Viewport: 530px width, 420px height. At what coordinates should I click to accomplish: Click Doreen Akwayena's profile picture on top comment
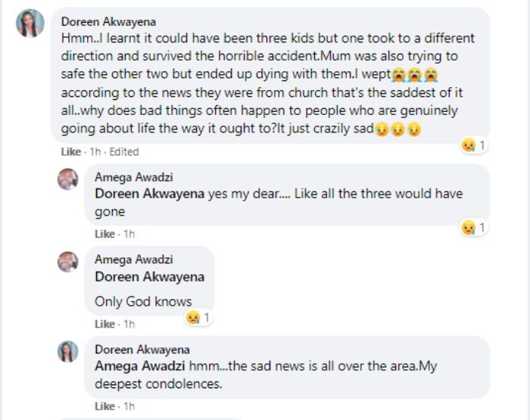pos(30,24)
